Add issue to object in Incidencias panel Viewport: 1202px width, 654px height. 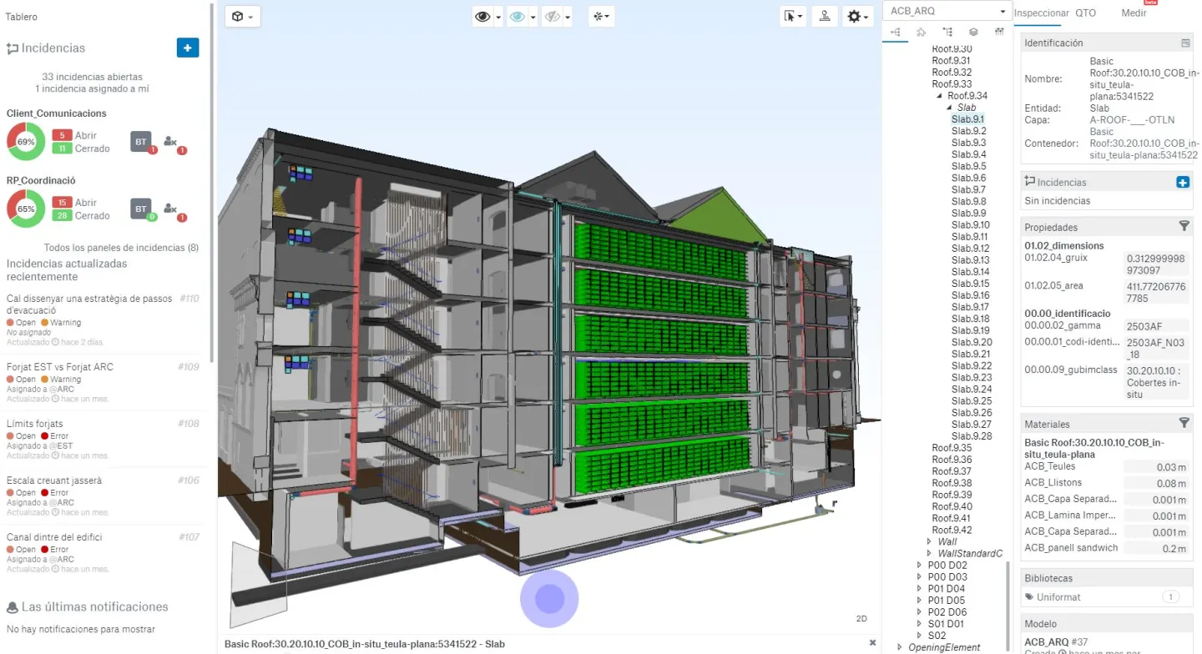click(x=1183, y=182)
